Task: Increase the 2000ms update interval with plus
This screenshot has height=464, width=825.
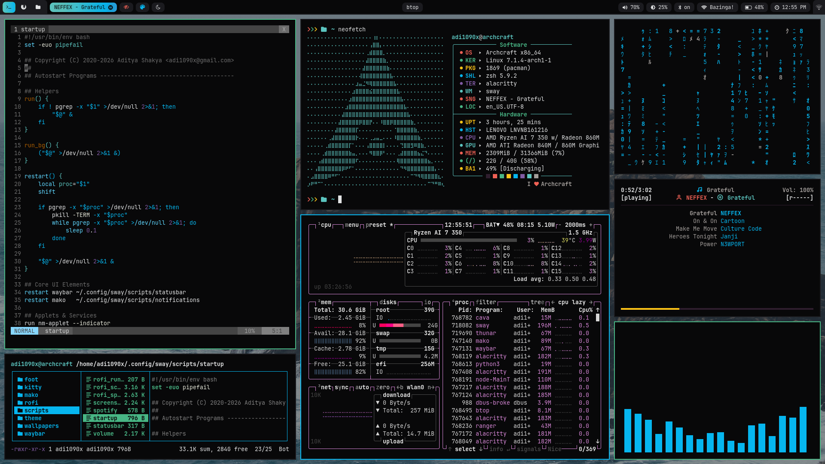Action: (x=591, y=225)
